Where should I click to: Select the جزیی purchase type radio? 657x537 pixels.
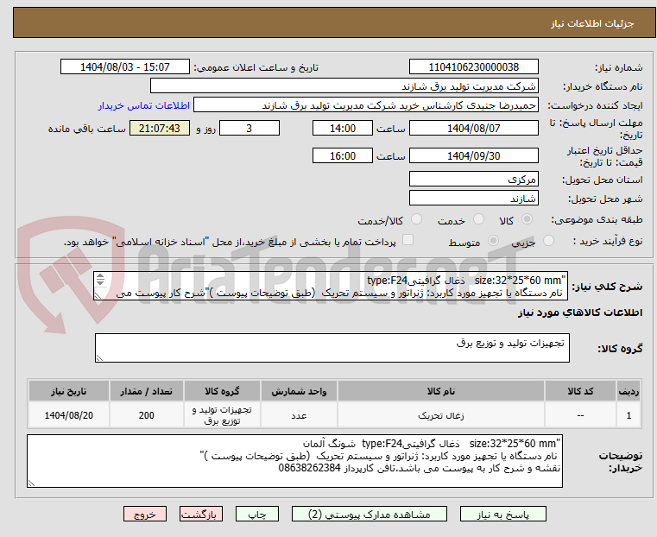(x=548, y=240)
